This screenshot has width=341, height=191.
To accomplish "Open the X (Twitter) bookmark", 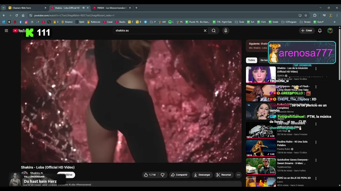I will click(x=49, y=22).
